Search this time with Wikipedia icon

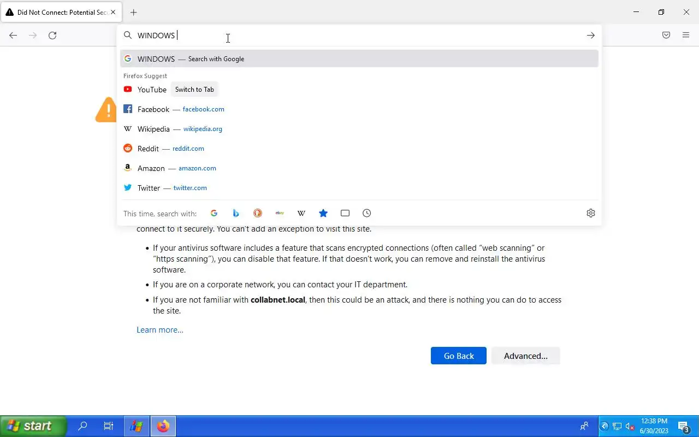point(301,213)
